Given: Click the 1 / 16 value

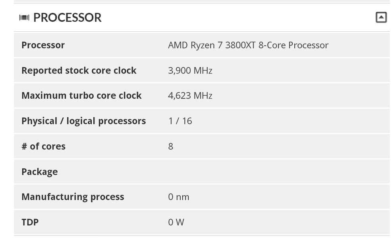Looking at the screenshot, I should (180, 121).
